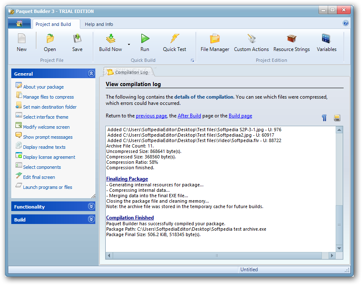Open the Quick Build group dialog launcher

click(192, 61)
